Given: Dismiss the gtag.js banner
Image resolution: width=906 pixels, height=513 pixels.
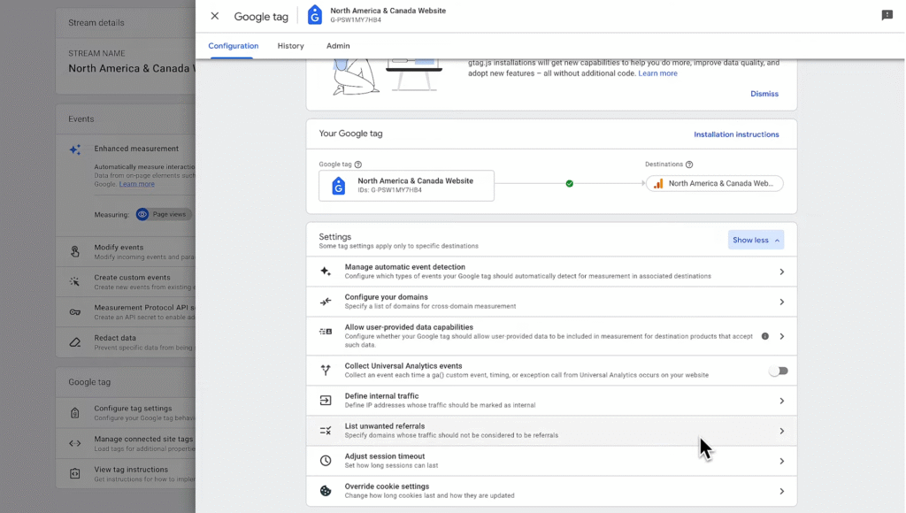Looking at the screenshot, I should pyautogui.click(x=764, y=94).
